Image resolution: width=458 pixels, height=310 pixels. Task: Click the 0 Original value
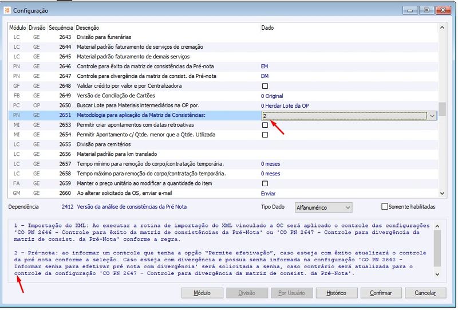pos(272,96)
